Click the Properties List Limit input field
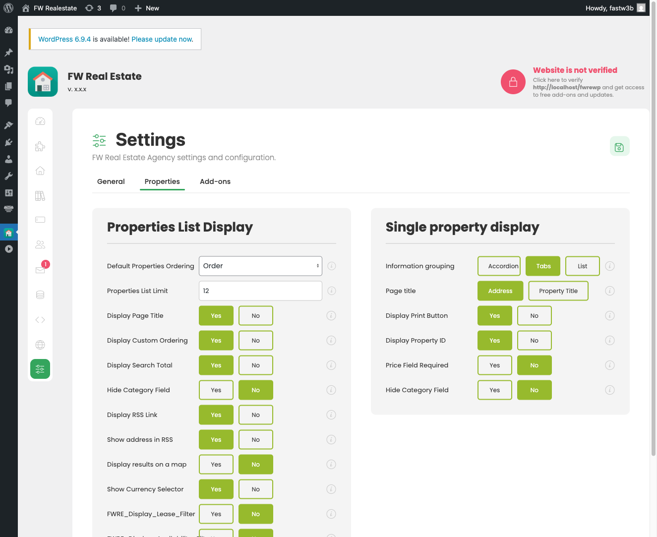The image size is (657, 537). pyautogui.click(x=260, y=291)
